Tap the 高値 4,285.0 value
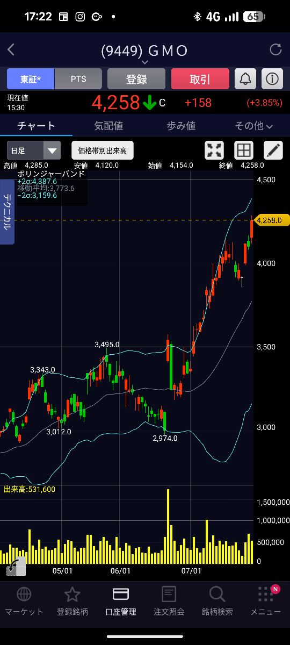The height and width of the screenshot is (645, 290). (x=37, y=166)
